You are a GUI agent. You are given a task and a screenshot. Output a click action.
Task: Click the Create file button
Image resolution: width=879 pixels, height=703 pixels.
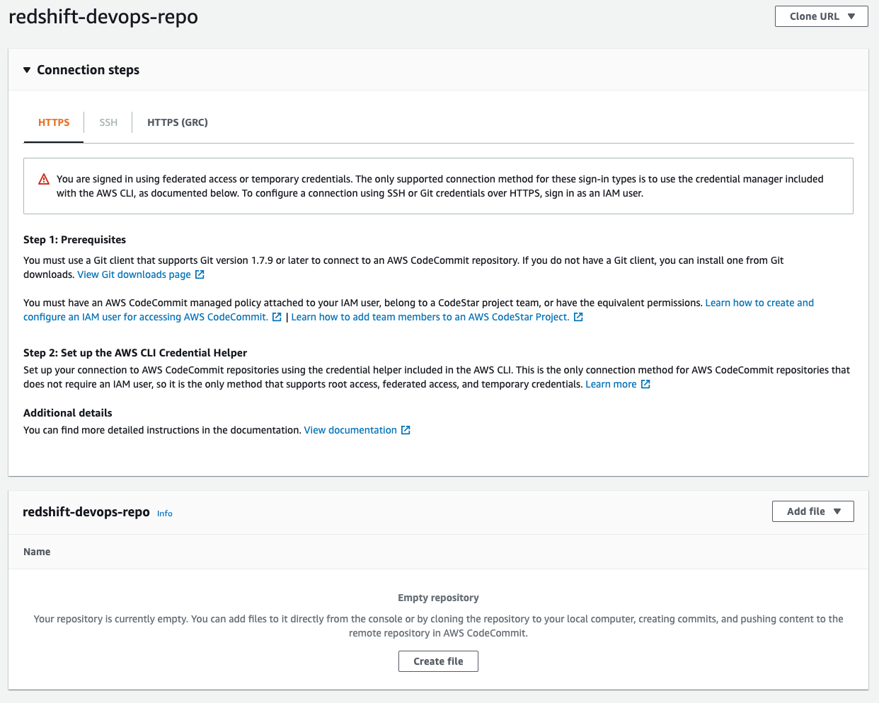(438, 661)
